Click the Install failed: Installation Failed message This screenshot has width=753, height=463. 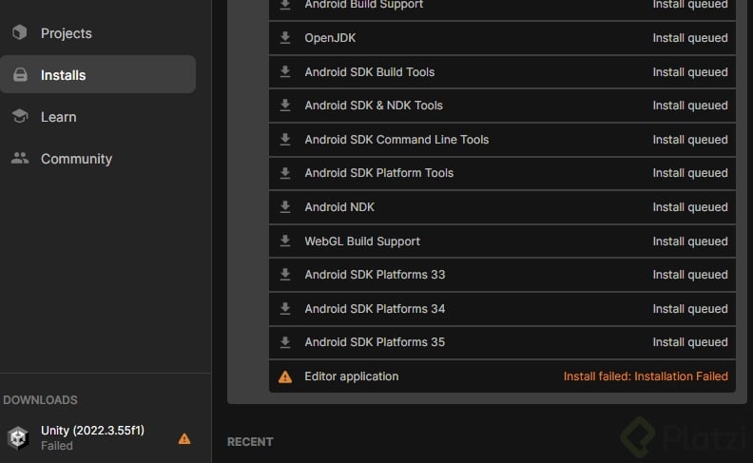click(646, 376)
